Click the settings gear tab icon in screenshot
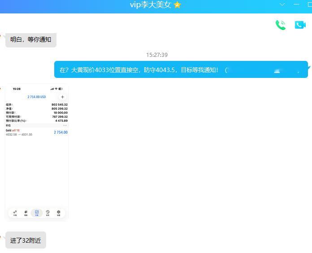Screen dimensions: 312x253 58,213
